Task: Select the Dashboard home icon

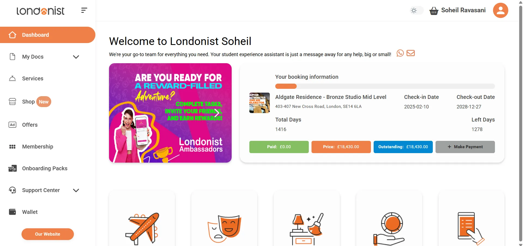Action: [12, 35]
